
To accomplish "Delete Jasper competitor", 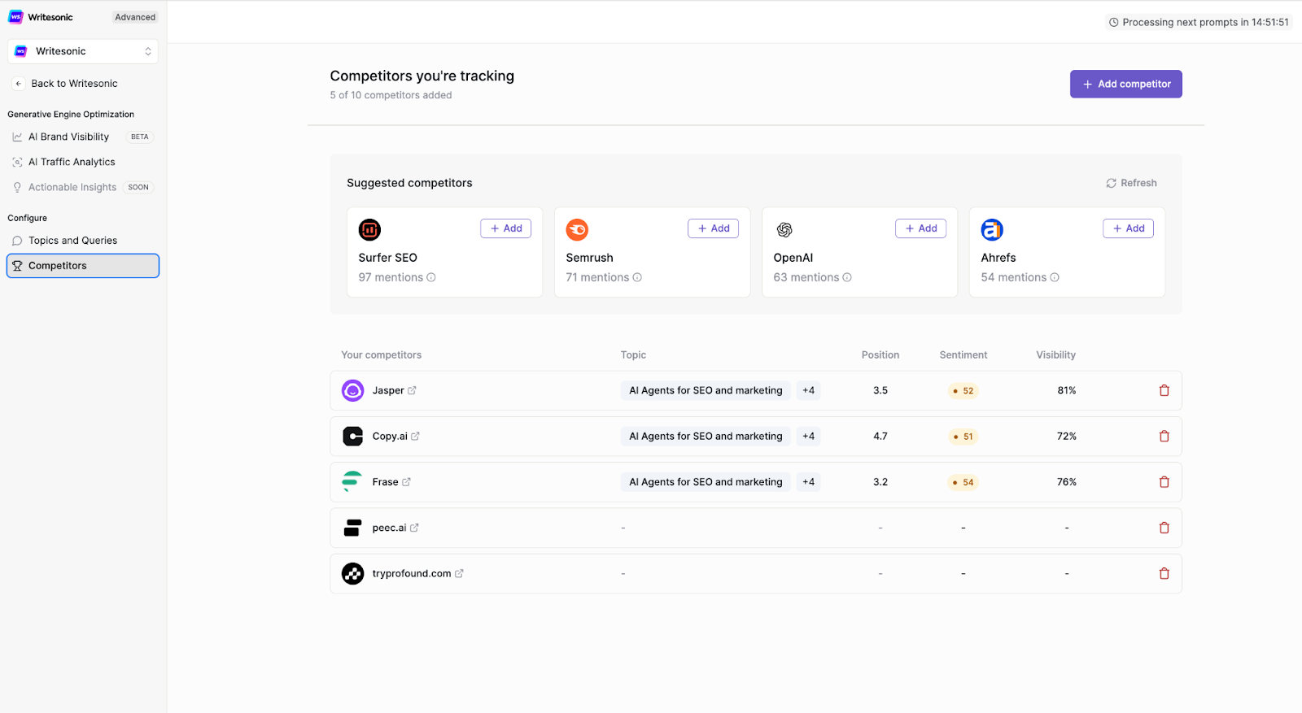I will tap(1164, 390).
